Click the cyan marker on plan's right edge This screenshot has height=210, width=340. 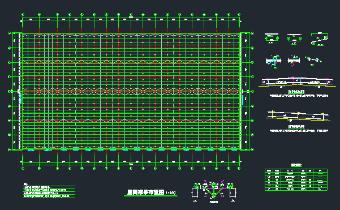pos(243,100)
